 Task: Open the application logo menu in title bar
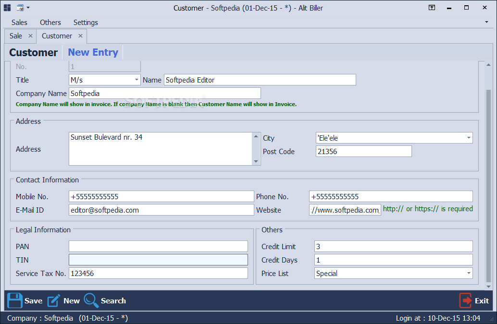(x=7, y=8)
